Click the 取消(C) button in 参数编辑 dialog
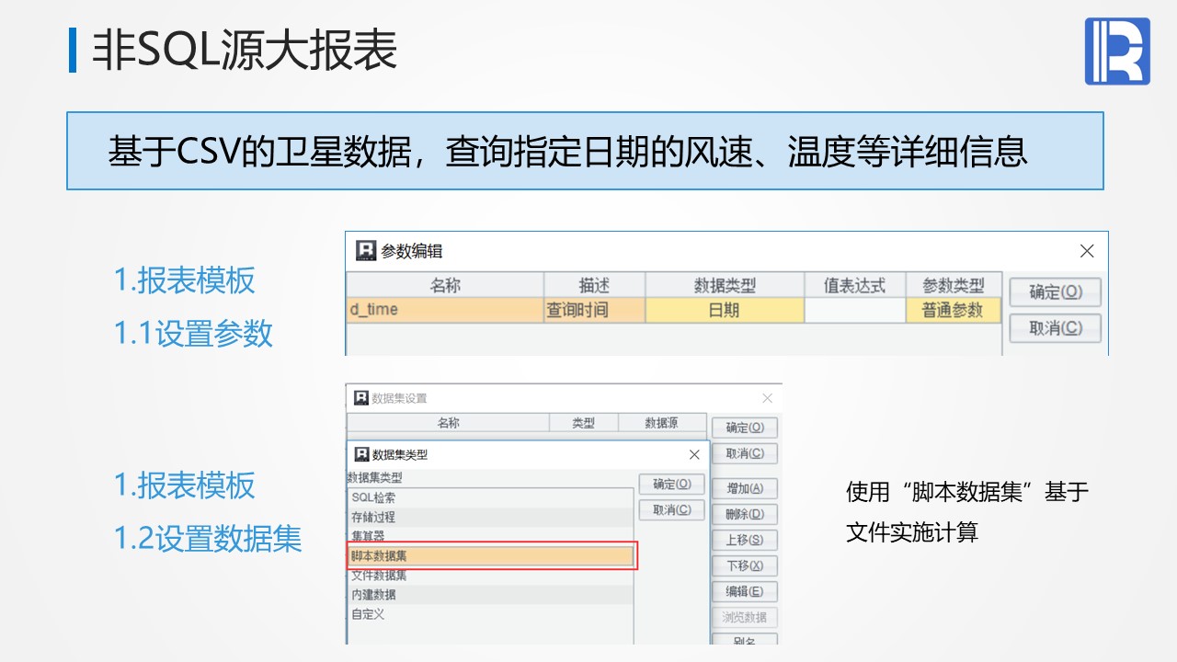Screen dimensions: 1177x662 click(1055, 327)
